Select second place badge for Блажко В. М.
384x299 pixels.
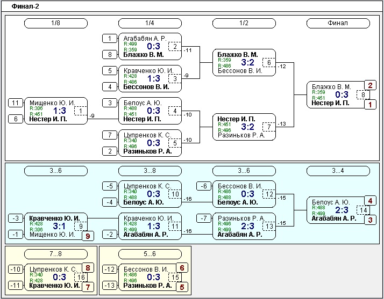[370, 85]
